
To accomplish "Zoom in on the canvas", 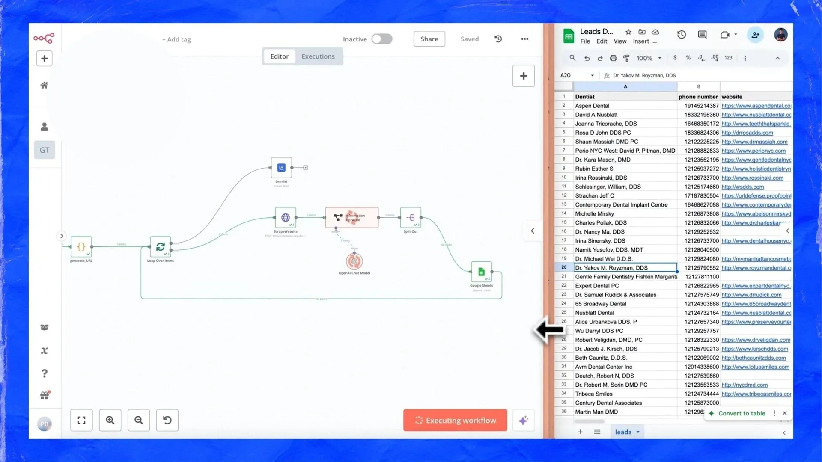I will coord(110,420).
